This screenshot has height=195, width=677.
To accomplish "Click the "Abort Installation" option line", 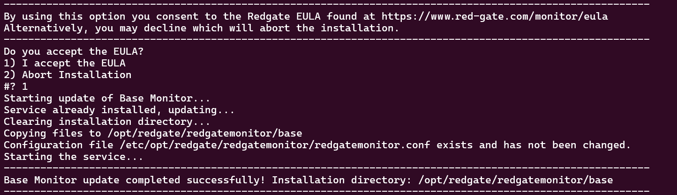I will [x=68, y=75].
